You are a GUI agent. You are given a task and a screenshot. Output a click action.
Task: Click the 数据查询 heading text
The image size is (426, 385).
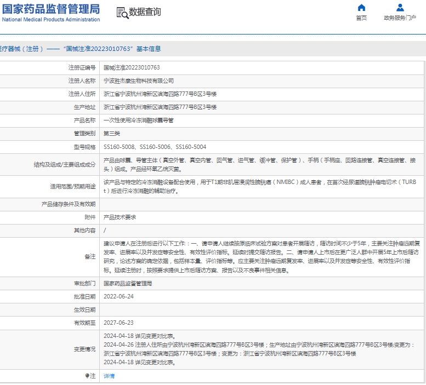pyautogui.click(x=145, y=12)
